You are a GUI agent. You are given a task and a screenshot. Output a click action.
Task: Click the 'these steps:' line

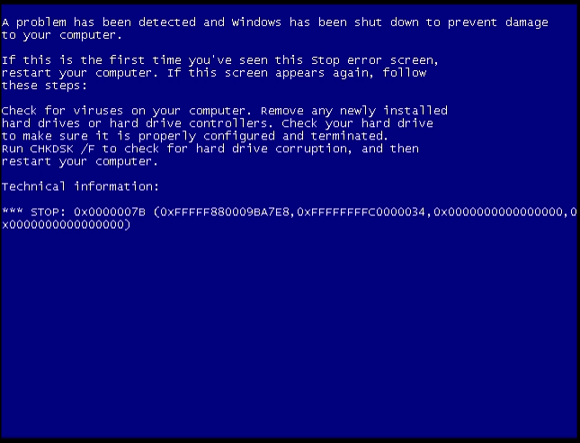[44, 86]
